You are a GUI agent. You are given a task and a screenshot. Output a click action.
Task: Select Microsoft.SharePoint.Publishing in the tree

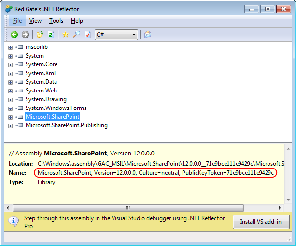pos(67,125)
